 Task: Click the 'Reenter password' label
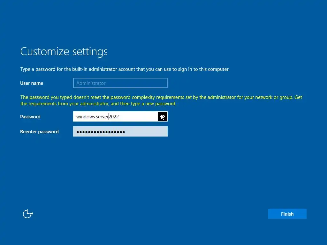(39, 132)
